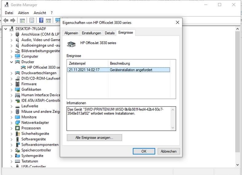Click the Sicherheitsgeräte key icon
This screenshot has height=175, width=242.
pos(18,134)
